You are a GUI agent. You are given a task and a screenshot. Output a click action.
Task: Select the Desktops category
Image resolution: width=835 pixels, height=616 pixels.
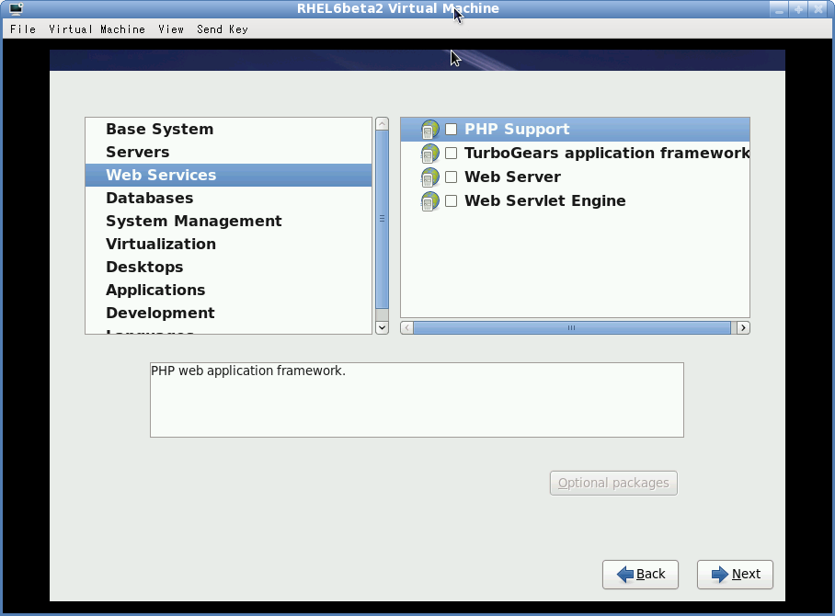pyautogui.click(x=228, y=267)
